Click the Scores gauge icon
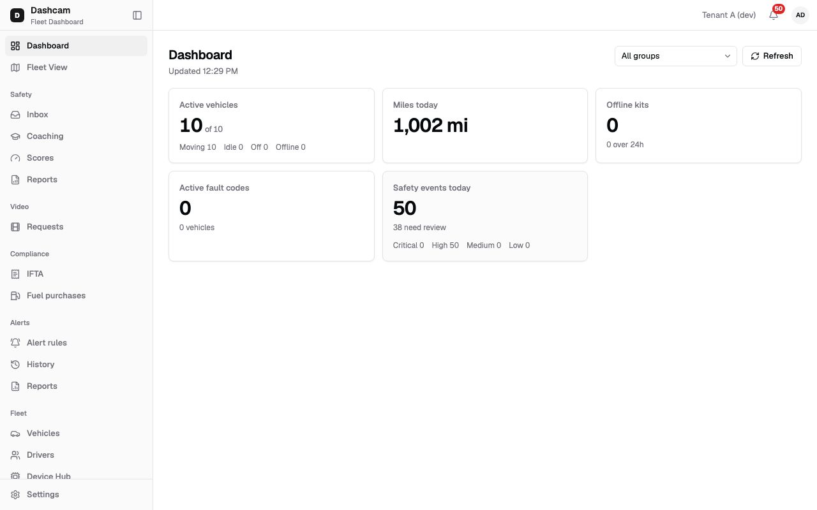Image resolution: width=817 pixels, height=510 pixels. 15,158
